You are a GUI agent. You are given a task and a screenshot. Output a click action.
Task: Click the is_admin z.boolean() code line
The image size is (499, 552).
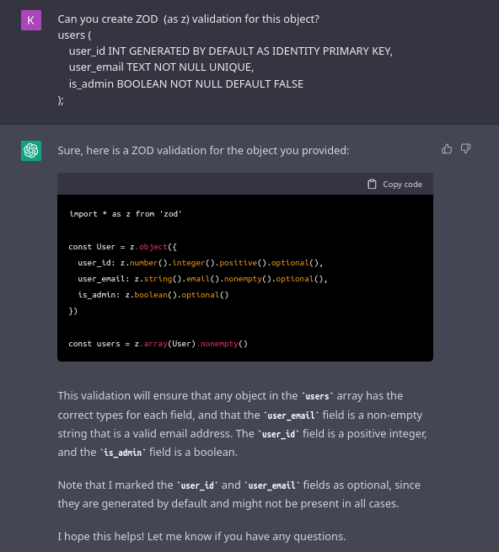click(153, 295)
